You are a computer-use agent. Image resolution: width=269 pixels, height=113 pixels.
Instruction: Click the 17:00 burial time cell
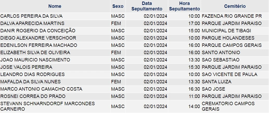point(194,23)
